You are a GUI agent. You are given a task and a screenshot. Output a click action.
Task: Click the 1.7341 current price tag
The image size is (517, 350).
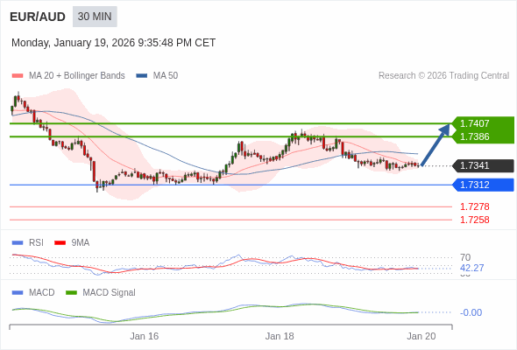point(483,165)
